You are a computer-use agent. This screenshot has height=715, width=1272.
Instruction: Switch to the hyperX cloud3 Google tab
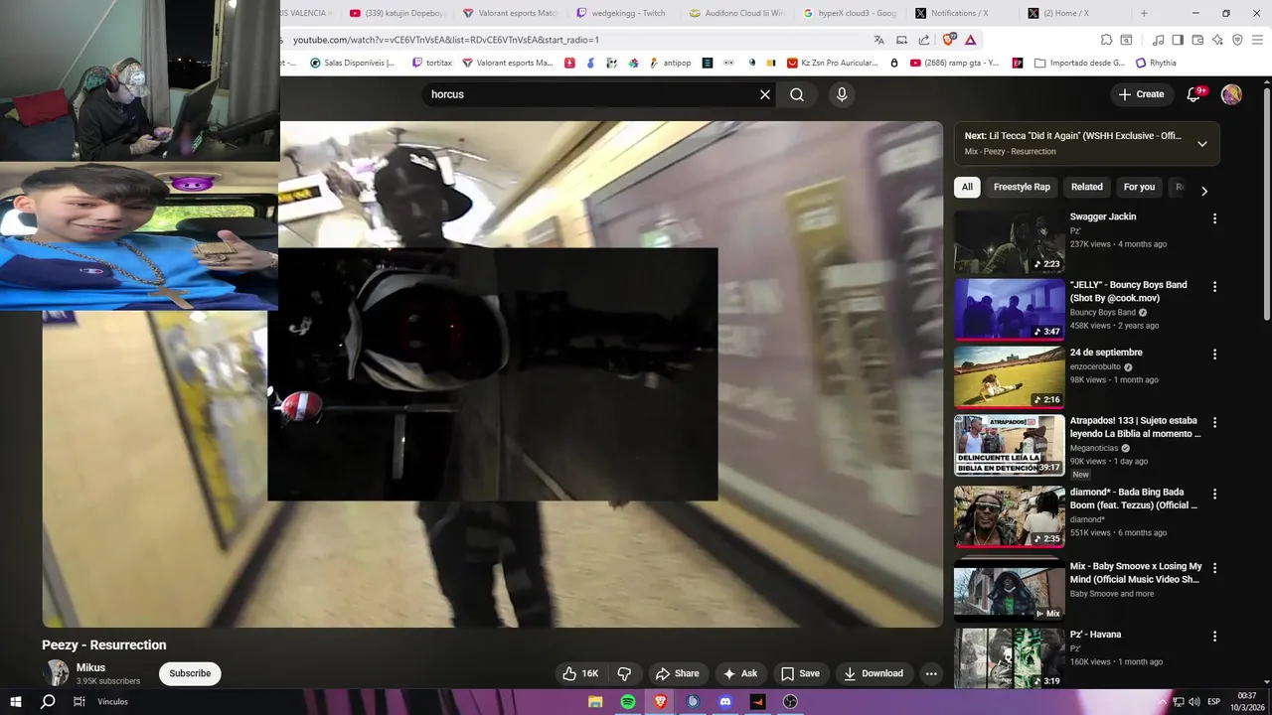[850, 13]
